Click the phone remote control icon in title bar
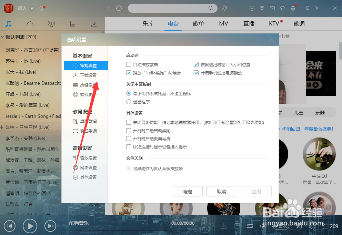Screen dimensions: 342x235 [308, 8]
